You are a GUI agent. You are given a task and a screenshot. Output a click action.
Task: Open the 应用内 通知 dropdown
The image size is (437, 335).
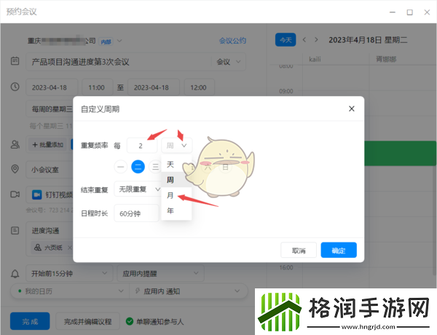(188, 291)
